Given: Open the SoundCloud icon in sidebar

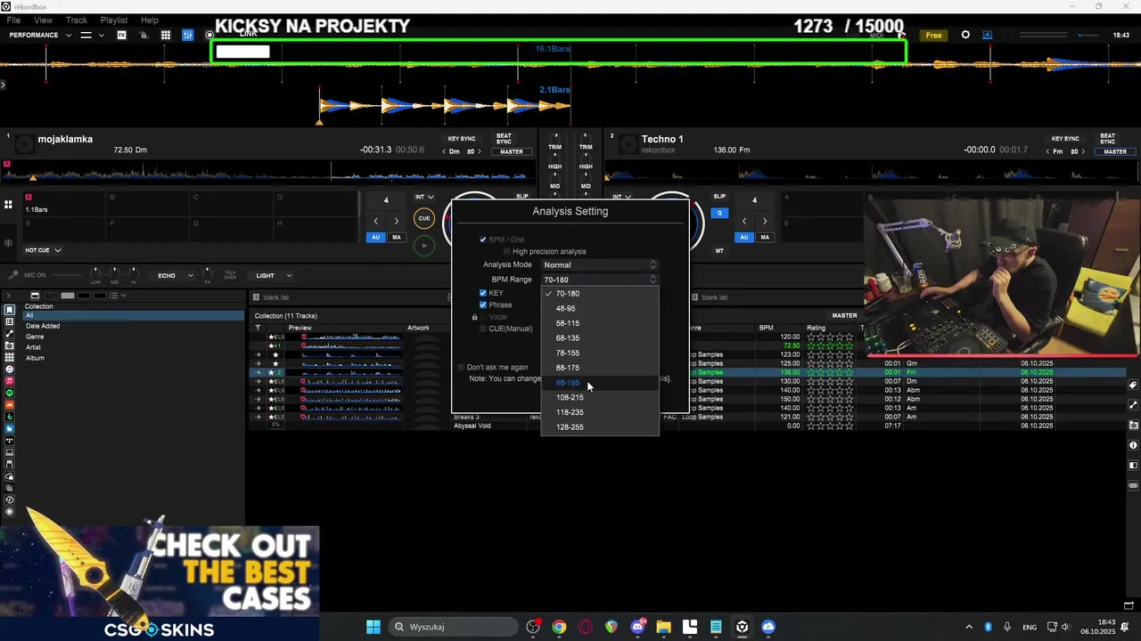Looking at the screenshot, I should [x=10, y=405].
